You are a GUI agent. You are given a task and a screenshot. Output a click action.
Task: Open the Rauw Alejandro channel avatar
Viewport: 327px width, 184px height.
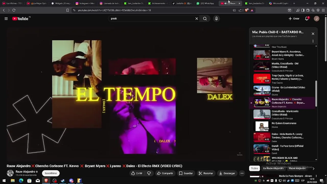[x=10, y=173]
